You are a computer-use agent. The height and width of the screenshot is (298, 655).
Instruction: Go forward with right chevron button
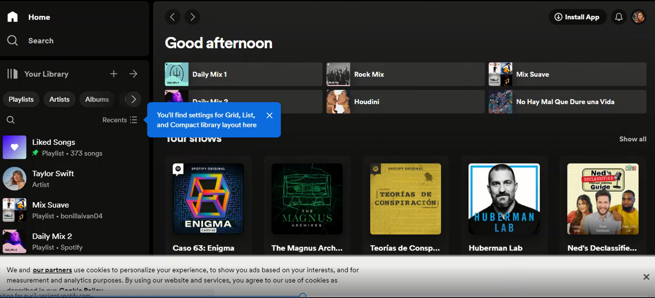coord(192,17)
